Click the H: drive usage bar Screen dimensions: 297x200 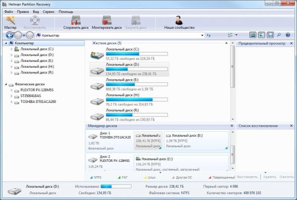[137, 100]
